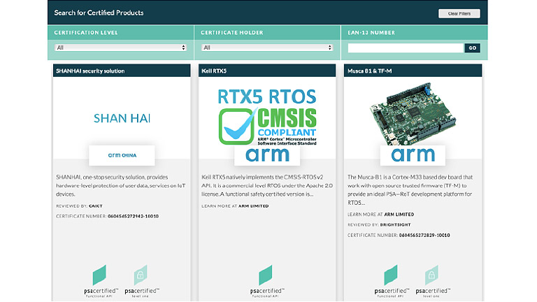Click SHANHAI card PSA Certified functional API badge

click(x=101, y=281)
